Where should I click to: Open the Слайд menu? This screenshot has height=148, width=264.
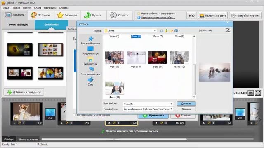coord(38,8)
